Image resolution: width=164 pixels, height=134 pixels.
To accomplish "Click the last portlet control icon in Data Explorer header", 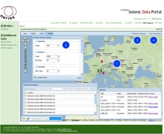I will click(x=161, y=29).
